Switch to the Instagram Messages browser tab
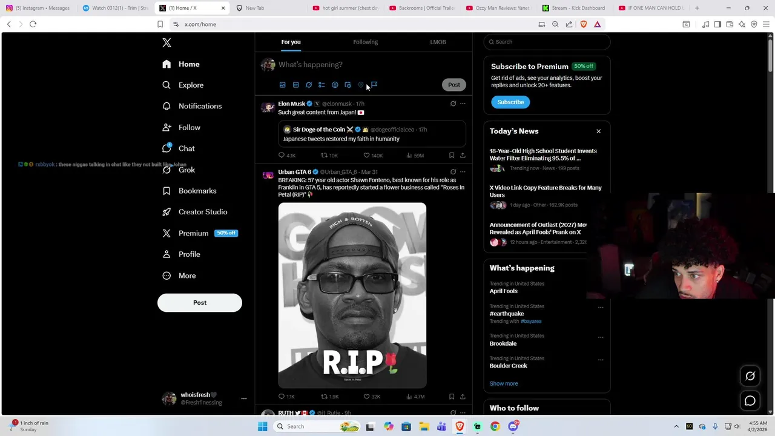The height and width of the screenshot is (436, 775). pos(38,8)
